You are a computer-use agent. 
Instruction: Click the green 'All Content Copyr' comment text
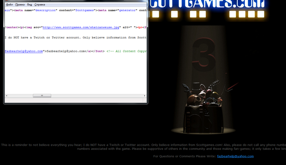click(126, 51)
